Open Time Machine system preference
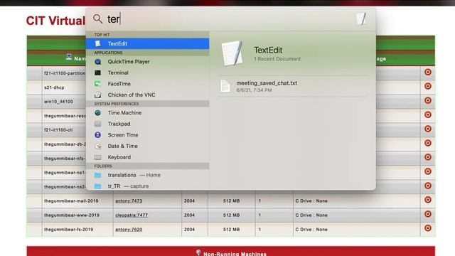 147,112
